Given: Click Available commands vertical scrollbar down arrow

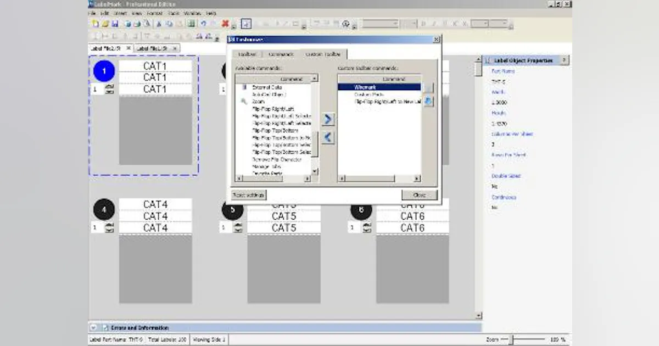Looking at the screenshot, I should click(x=315, y=171).
